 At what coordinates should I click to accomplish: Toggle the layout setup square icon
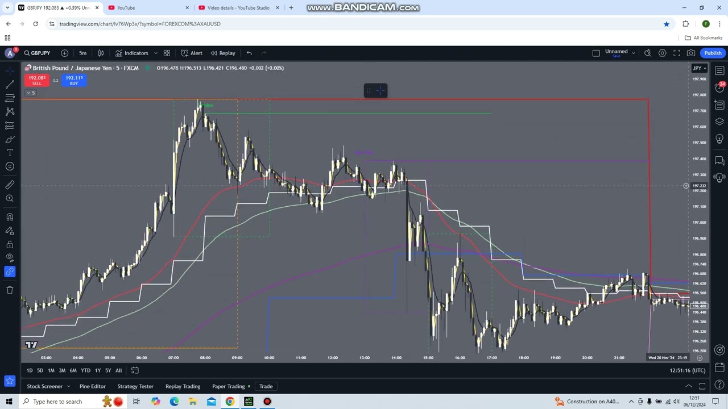(x=596, y=53)
